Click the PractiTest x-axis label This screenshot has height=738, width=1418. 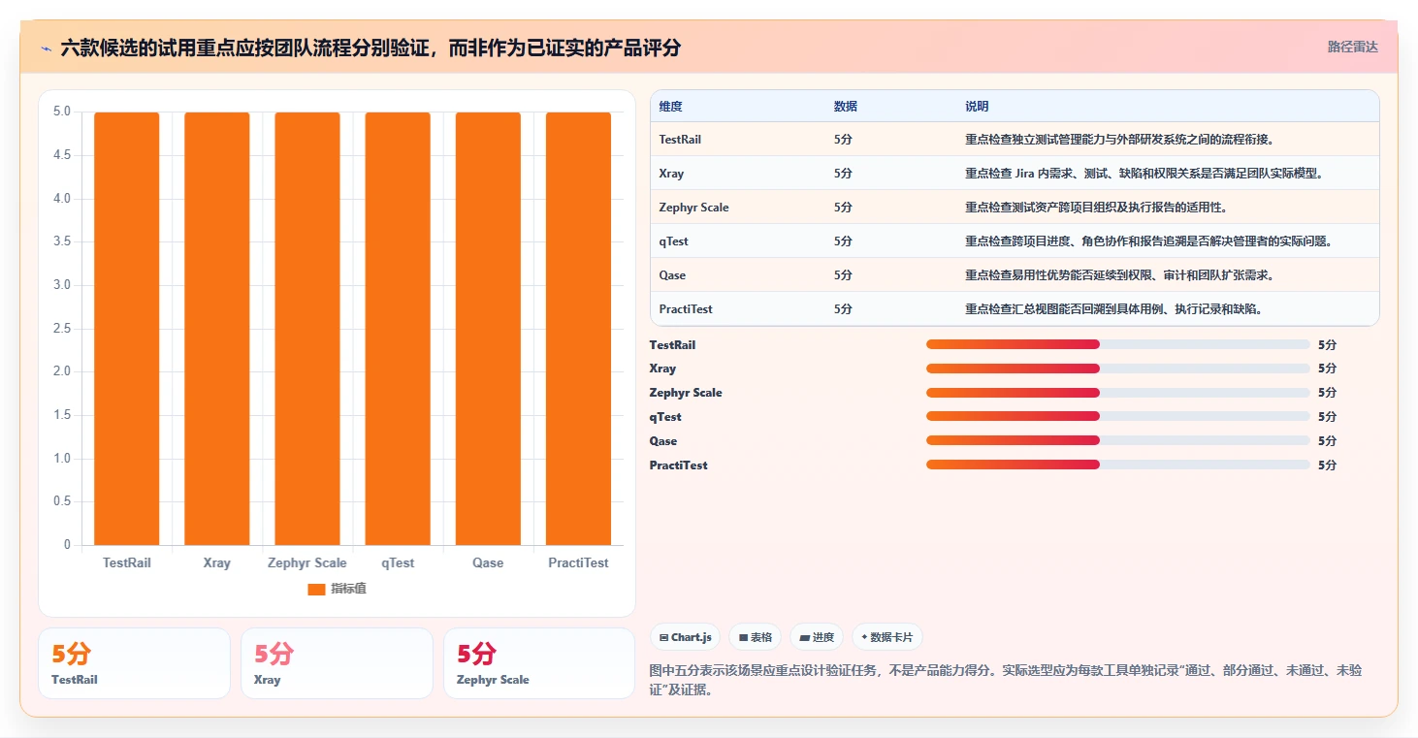[x=578, y=562]
